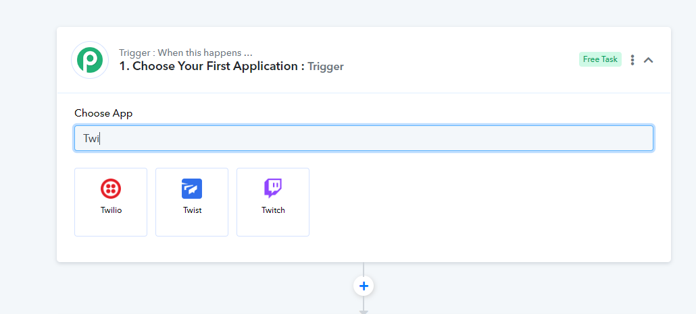
Task: Select the red Twilio logo
Action: coord(111,189)
